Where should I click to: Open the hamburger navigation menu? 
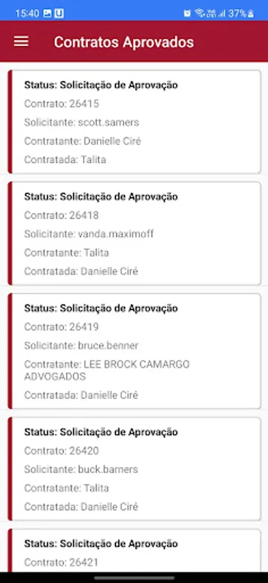(x=21, y=41)
